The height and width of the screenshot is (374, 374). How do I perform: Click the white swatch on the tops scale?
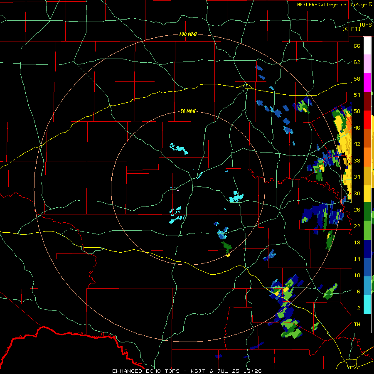pyautogui.click(x=367, y=46)
